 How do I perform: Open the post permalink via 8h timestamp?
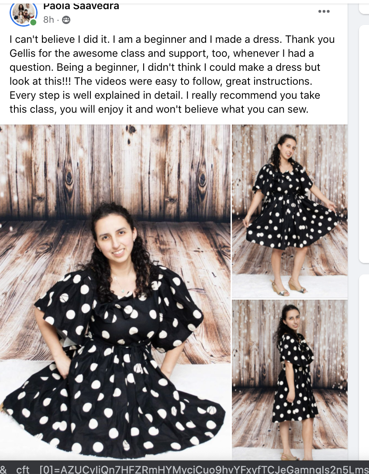coord(48,20)
